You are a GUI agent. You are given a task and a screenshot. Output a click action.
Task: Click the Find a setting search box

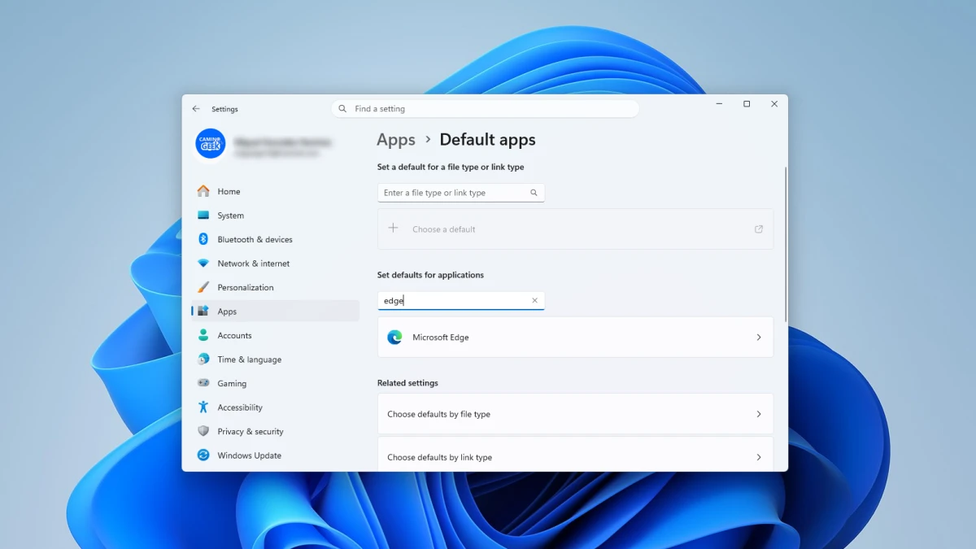pyautogui.click(x=486, y=109)
